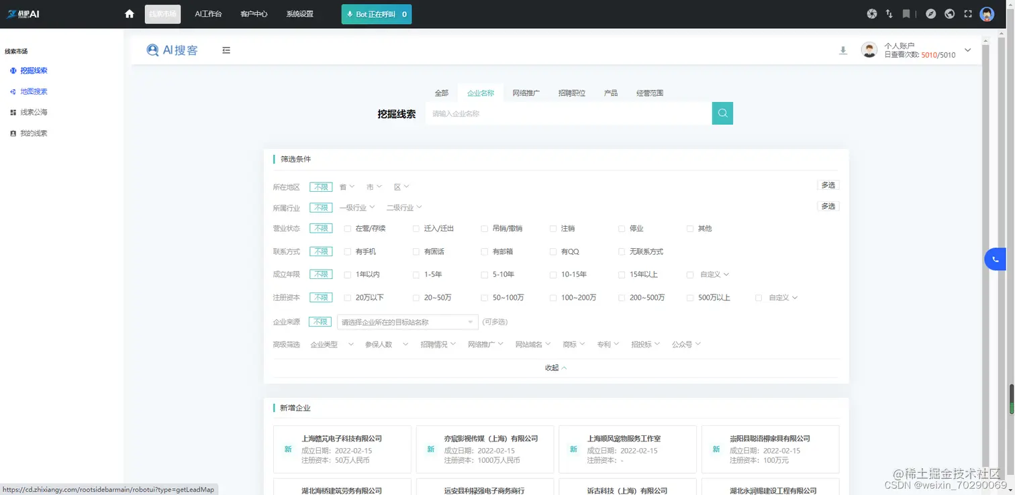This screenshot has height=495, width=1015.
Task: Switch to the 招聘职位 search tab
Action: pos(572,93)
